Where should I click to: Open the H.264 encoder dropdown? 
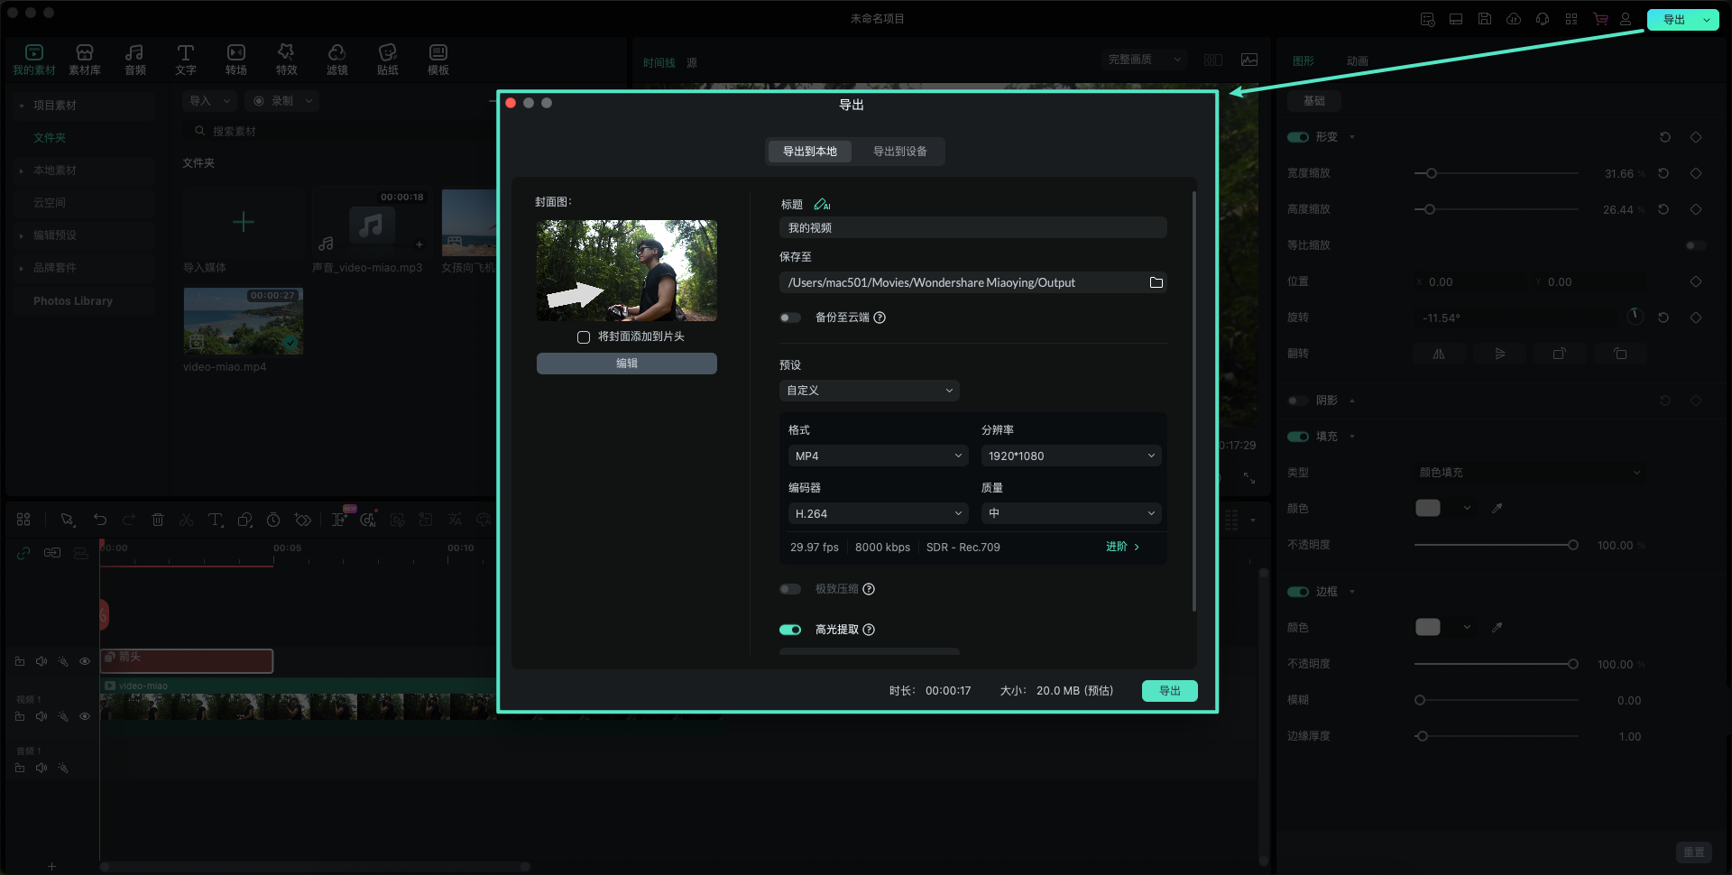click(x=877, y=514)
